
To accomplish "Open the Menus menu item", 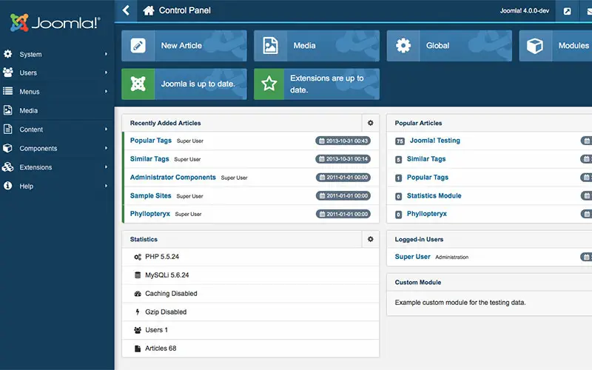I will tap(57, 91).
